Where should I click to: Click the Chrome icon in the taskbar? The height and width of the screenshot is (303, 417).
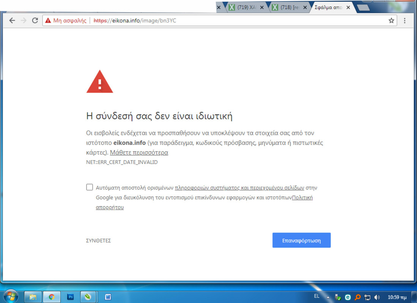(x=52, y=297)
